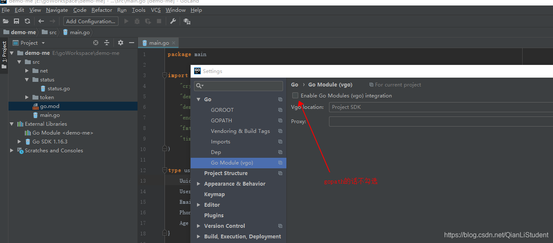Click the Run with Coverage icon
The image size is (553, 243).
coord(148,21)
